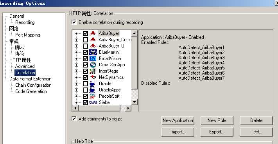The width and height of the screenshot is (278, 144).
Task: Click the Export... button
Action: click(x=217, y=132)
